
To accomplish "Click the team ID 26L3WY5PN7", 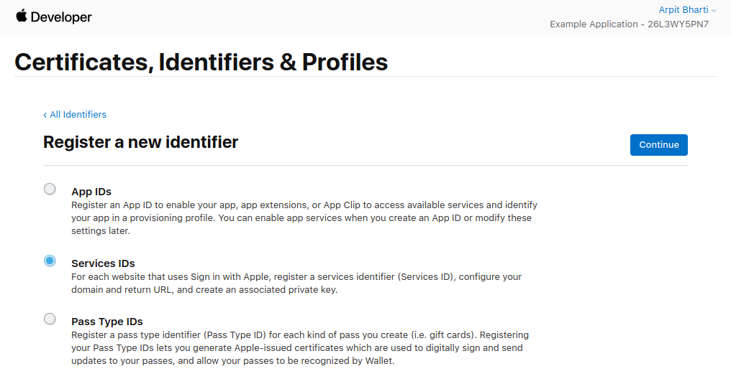I will click(x=678, y=24).
